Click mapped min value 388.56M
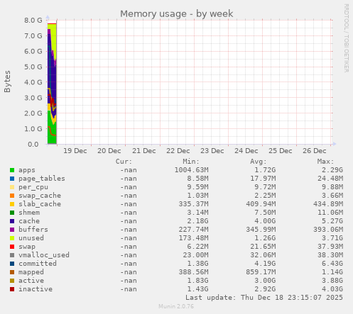353x314 pixels. point(193,272)
